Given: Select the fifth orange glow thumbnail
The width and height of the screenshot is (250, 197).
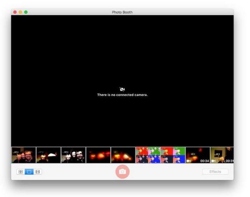Looking at the screenshot, I should point(123,155).
